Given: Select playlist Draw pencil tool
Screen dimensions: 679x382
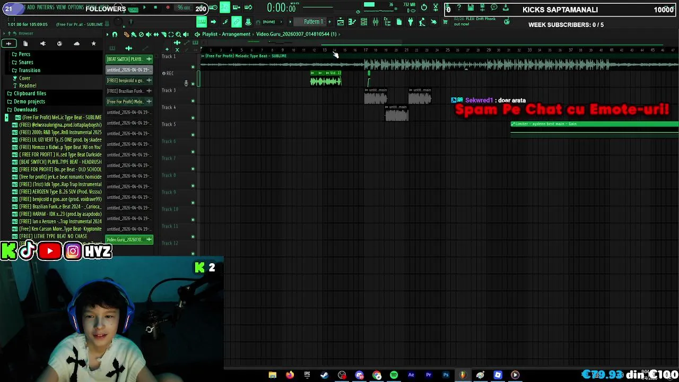Looking at the screenshot, I should click(x=126, y=34).
